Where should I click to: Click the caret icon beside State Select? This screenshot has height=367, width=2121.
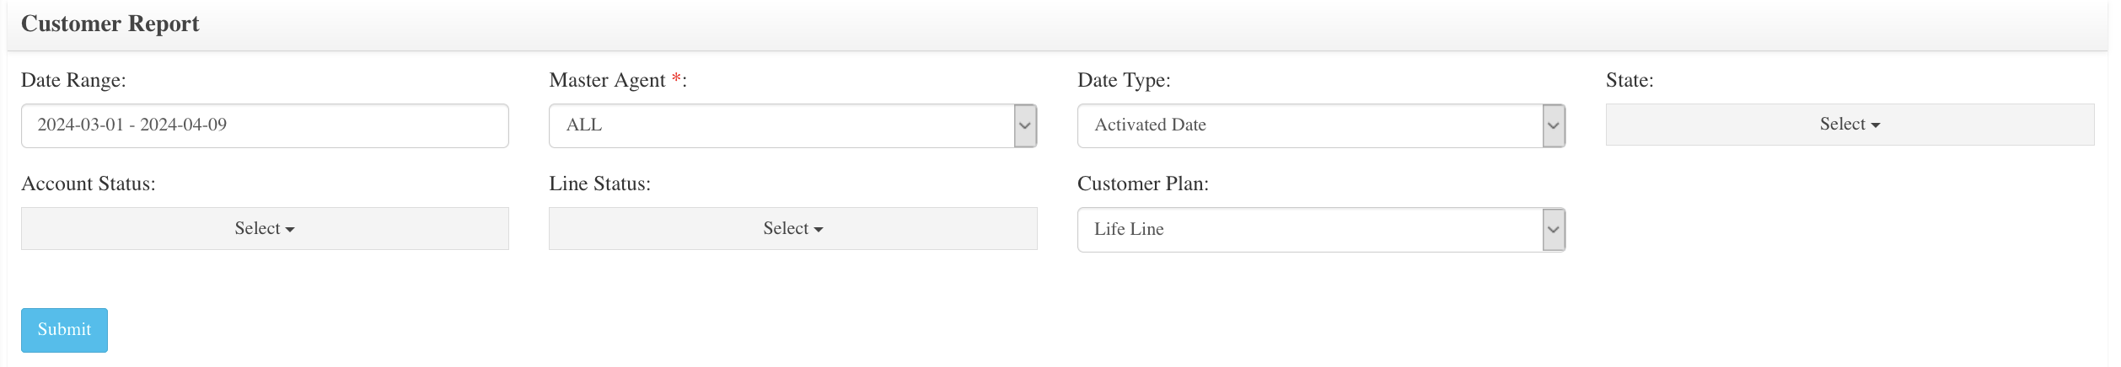[1876, 125]
